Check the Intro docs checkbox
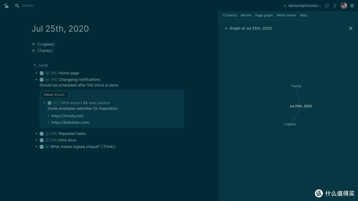The height and width of the screenshot is (201, 358). pyautogui.click(x=41, y=140)
